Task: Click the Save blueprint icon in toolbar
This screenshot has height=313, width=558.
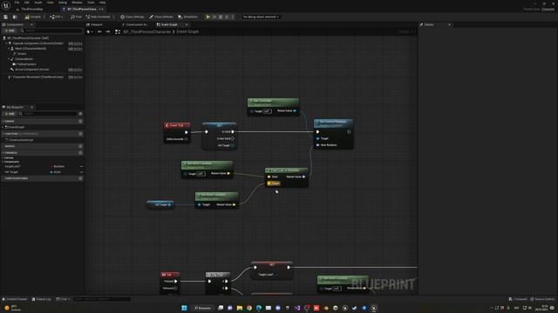Action: pyautogui.click(x=6, y=17)
